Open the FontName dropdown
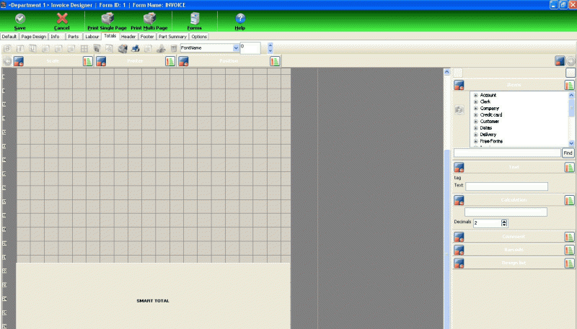Image resolution: width=577 pixels, height=329 pixels. click(236, 48)
